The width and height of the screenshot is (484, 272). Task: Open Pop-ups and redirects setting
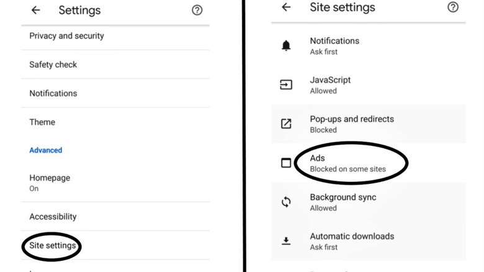351,124
